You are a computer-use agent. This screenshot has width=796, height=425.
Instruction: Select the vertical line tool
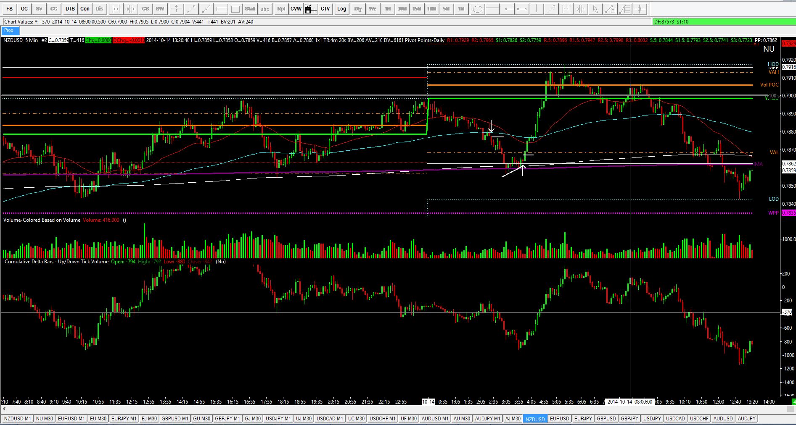(537, 9)
